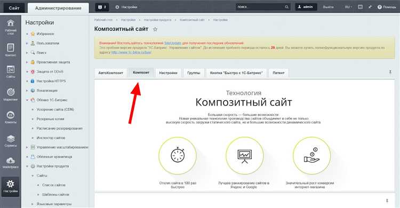Open Список сайтов tree item
The image size is (400, 208).
click(54, 185)
